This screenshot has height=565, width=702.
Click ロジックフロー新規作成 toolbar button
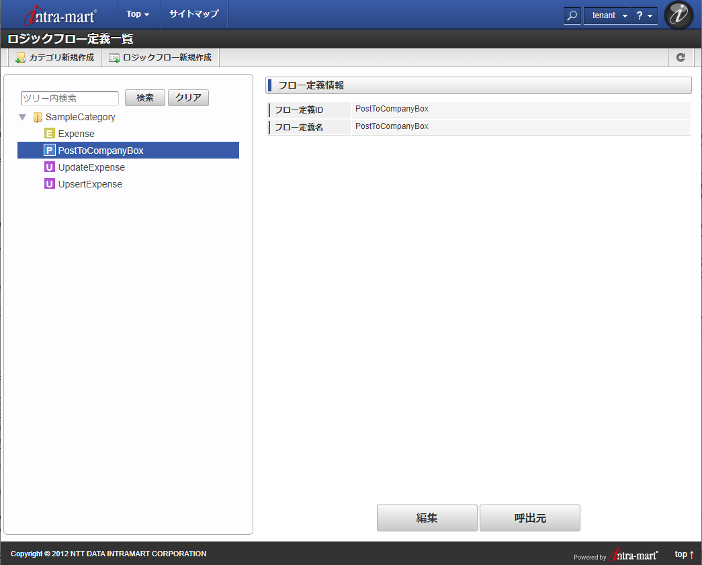click(161, 58)
